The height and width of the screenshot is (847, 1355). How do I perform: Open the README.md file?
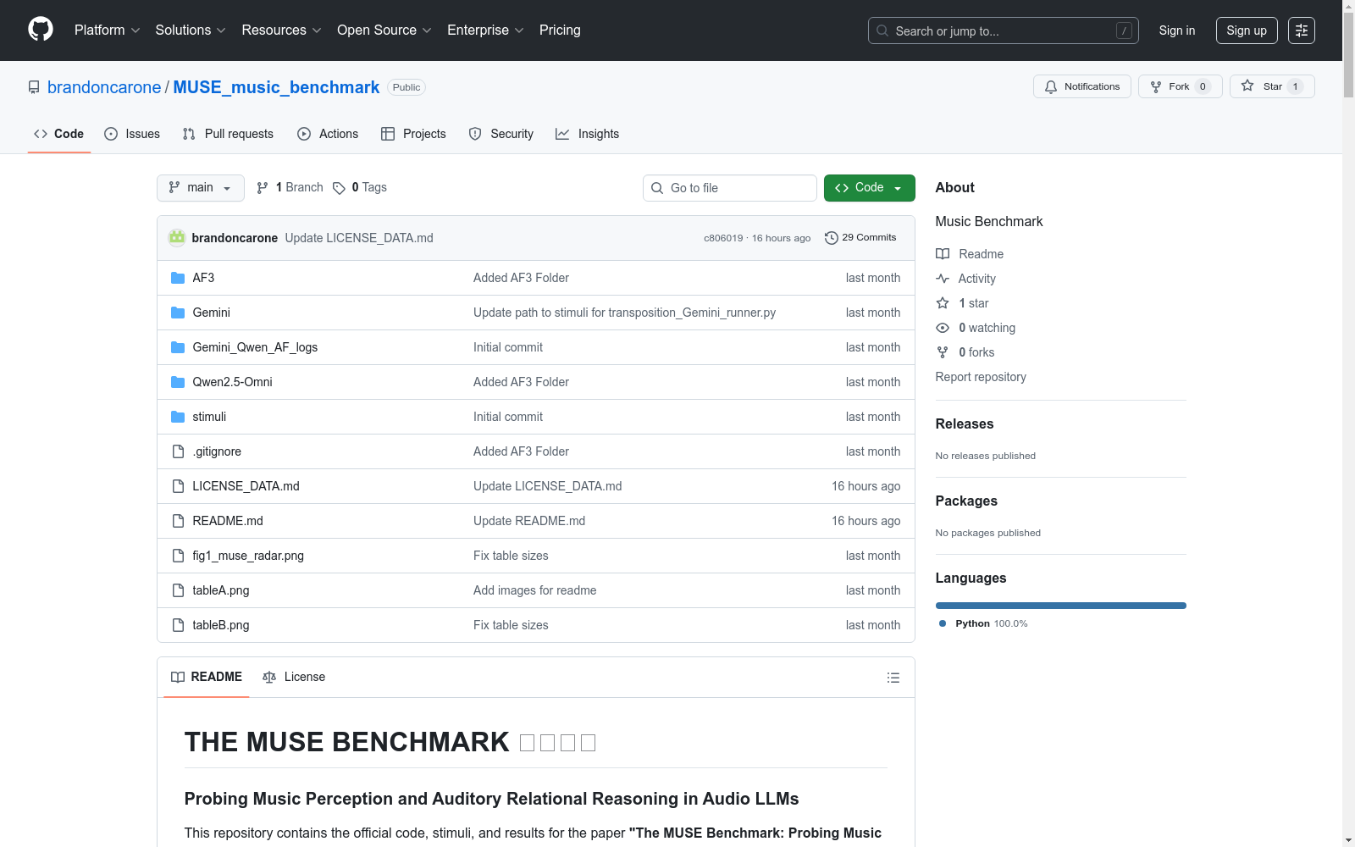228,521
